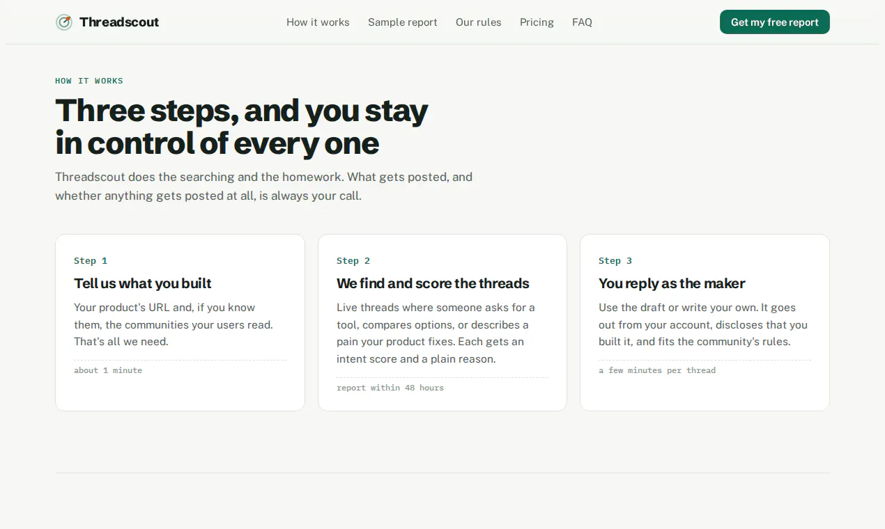Screen dimensions: 885x529
Task: Click the description starting 'Live threads where someone'
Action: coord(436,333)
